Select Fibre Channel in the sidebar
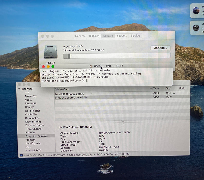 point(34,129)
